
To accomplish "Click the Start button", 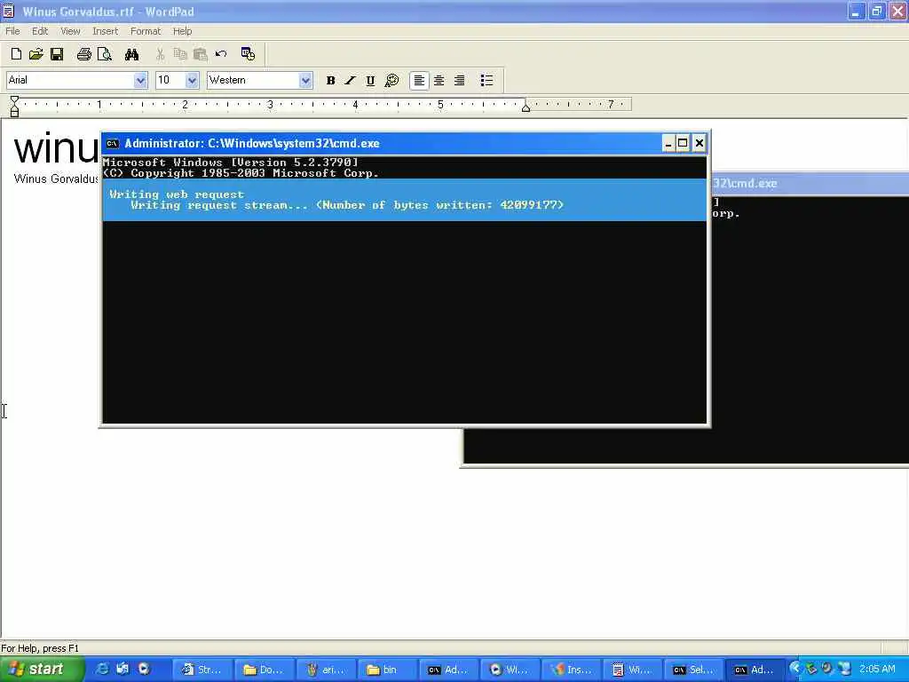I will (x=41, y=670).
